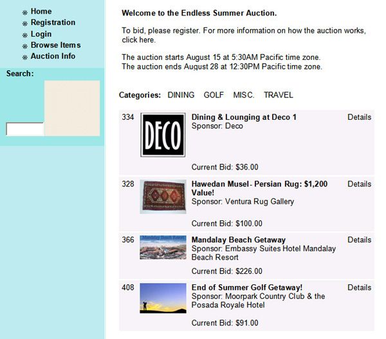Show the GOLF category items
386x339 pixels.
[x=214, y=95]
